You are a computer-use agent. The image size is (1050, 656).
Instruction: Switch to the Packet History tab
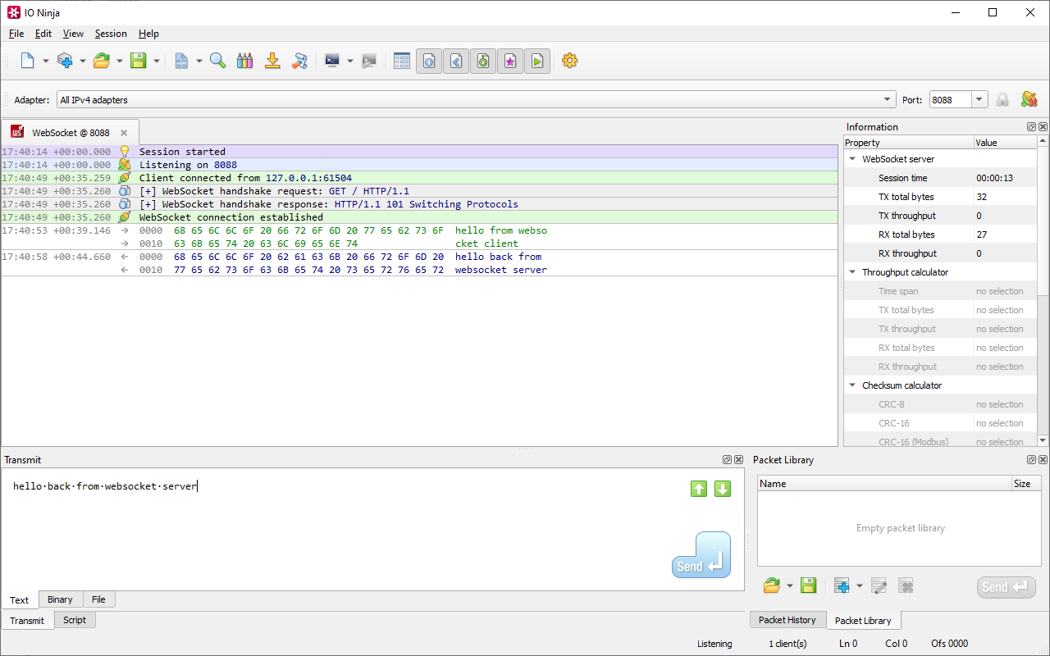point(787,620)
